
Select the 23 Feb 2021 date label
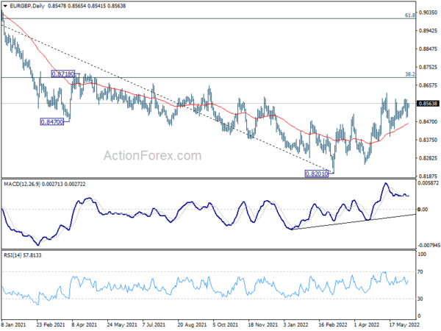click(x=51, y=325)
